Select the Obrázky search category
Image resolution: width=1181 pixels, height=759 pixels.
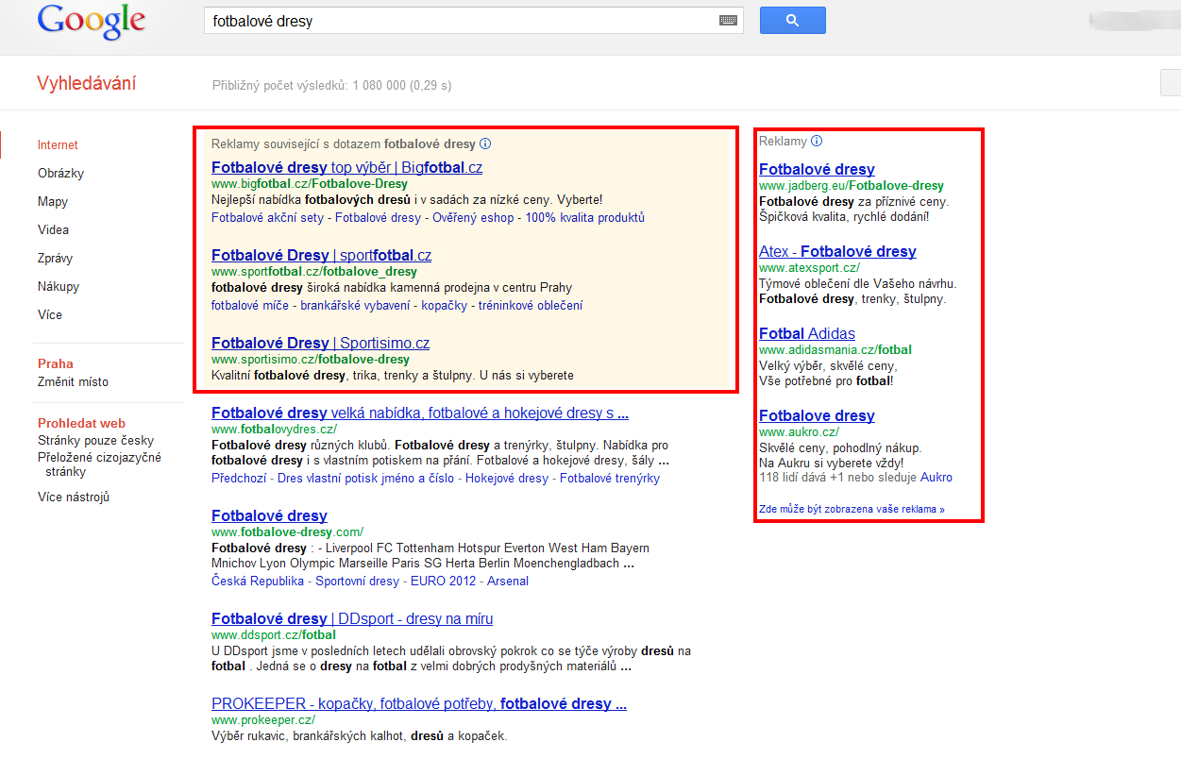coord(60,174)
